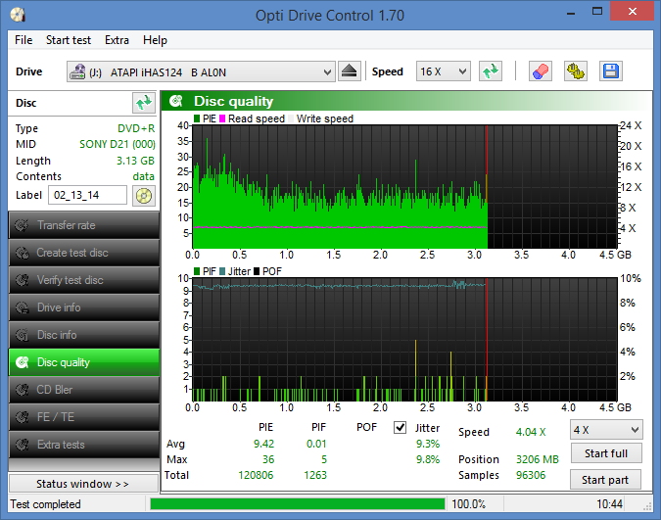Expand the Drive selection dropdown
Viewport: 661px width, 520px height.
tap(327, 72)
